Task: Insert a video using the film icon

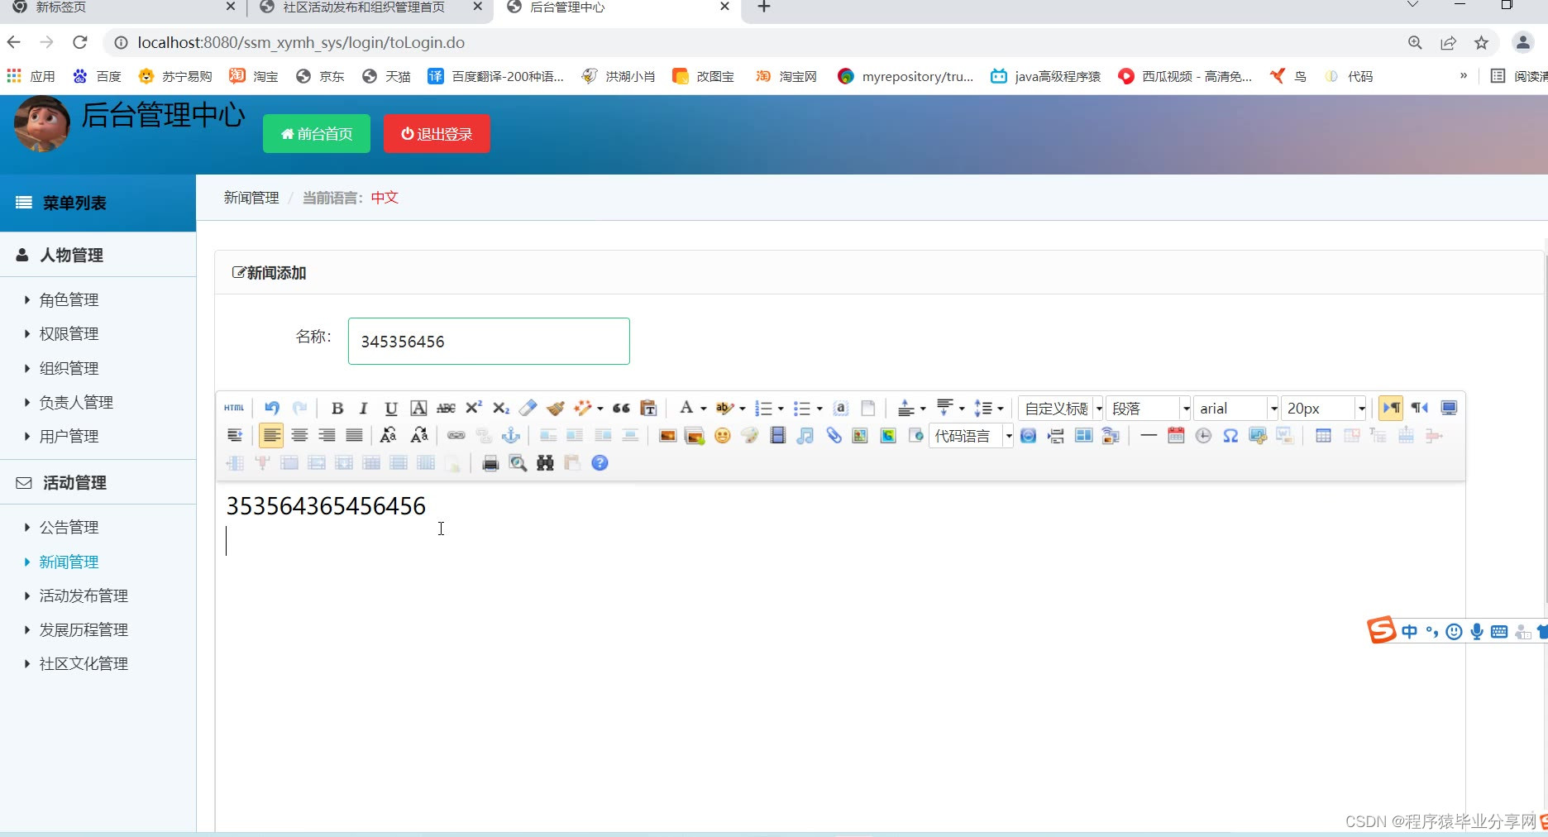Action: tap(777, 436)
